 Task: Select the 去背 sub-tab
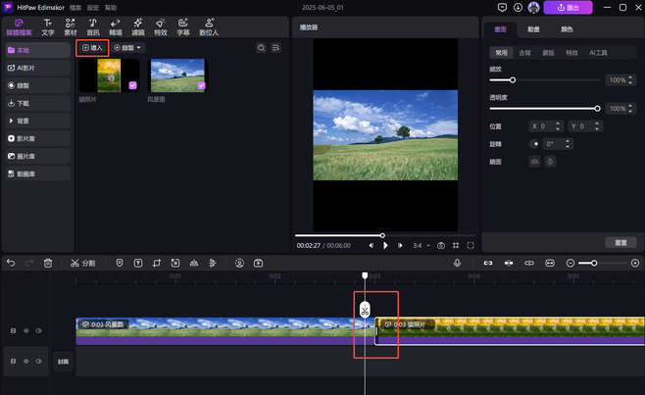[524, 52]
